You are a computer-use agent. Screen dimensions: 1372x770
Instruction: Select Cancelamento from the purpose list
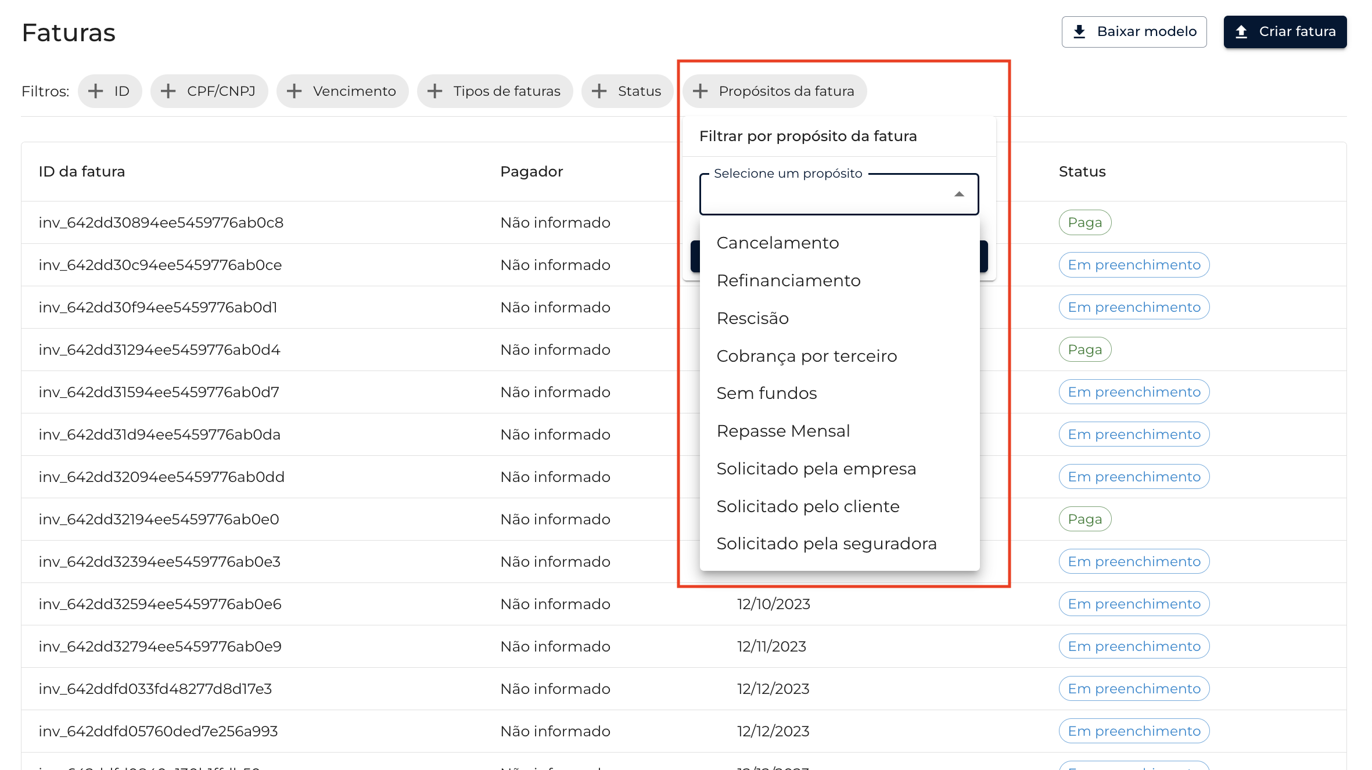(x=778, y=243)
